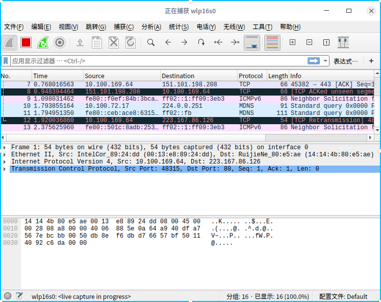Expand Internet Protocol Version 4 row
Screen dimensions: 381x302
(5, 162)
